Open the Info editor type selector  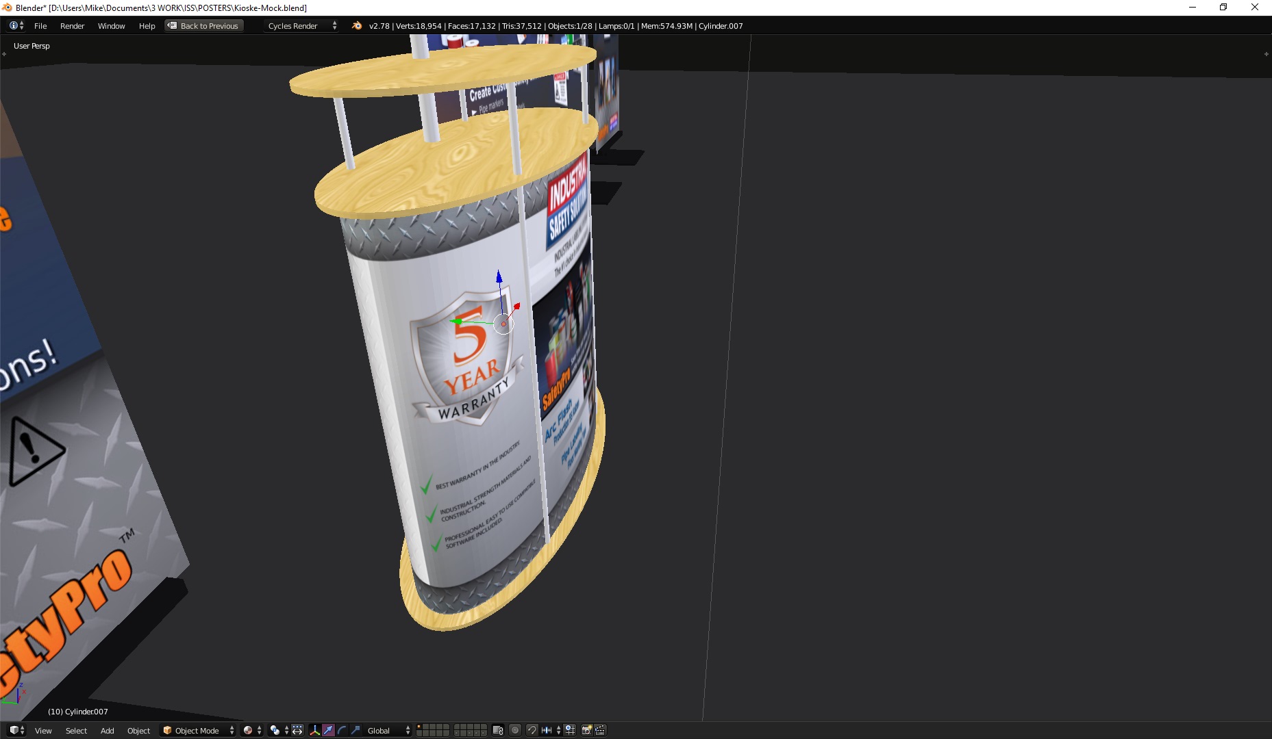pyautogui.click(x=16, y=25)
